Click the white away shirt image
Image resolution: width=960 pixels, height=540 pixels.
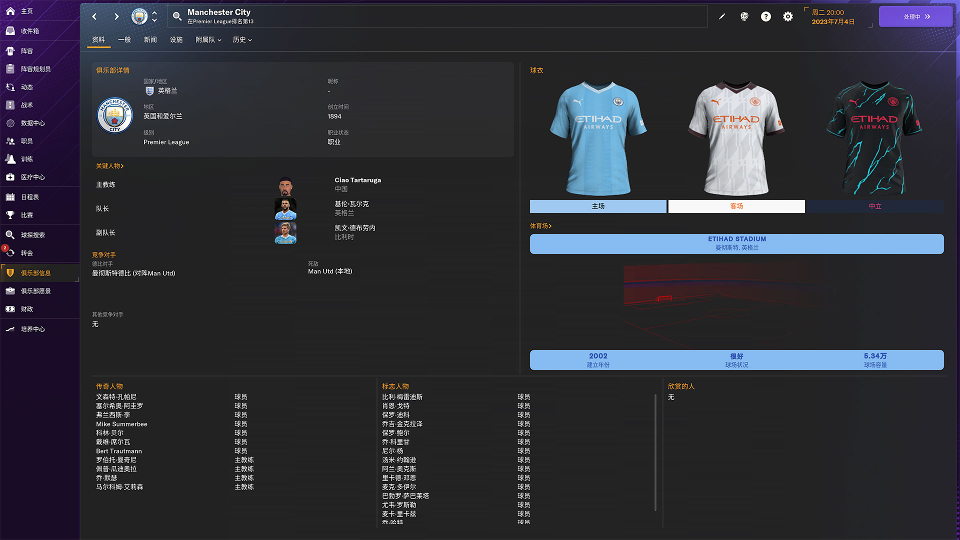click(736, 138)
